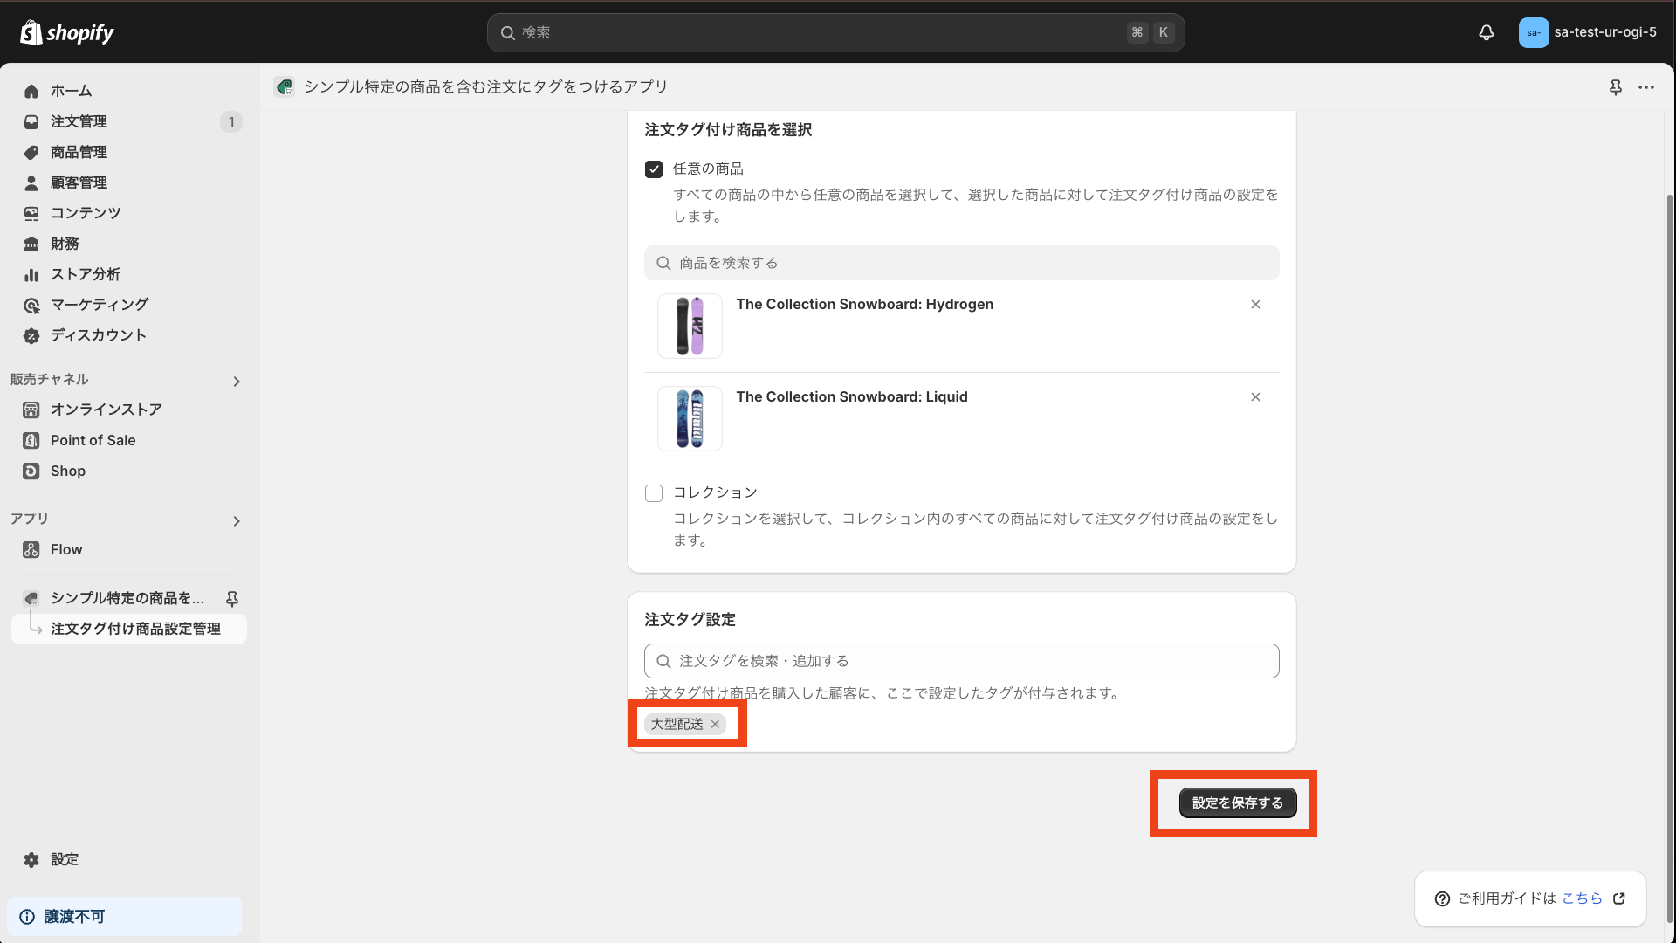Enable the コレクション checkbox
1676x943 pixels.
click(x=653, y=493)
